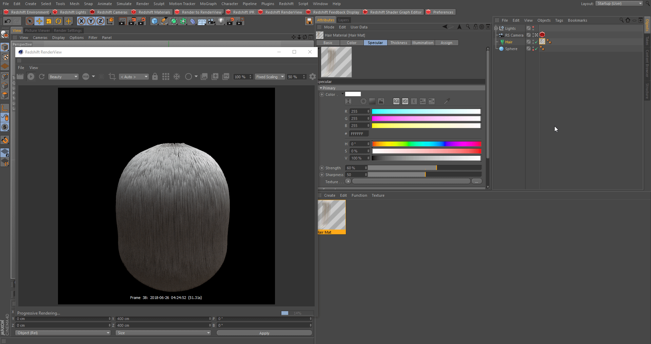Select the Rotate tool in the toolbar
The width and height of the screenshot is (651, 344).
(x=58, y=21)
